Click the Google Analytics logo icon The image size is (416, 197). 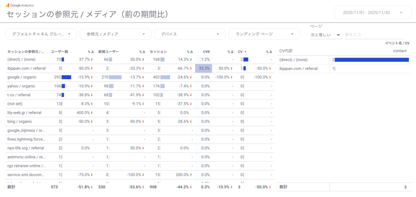[8, 6]
